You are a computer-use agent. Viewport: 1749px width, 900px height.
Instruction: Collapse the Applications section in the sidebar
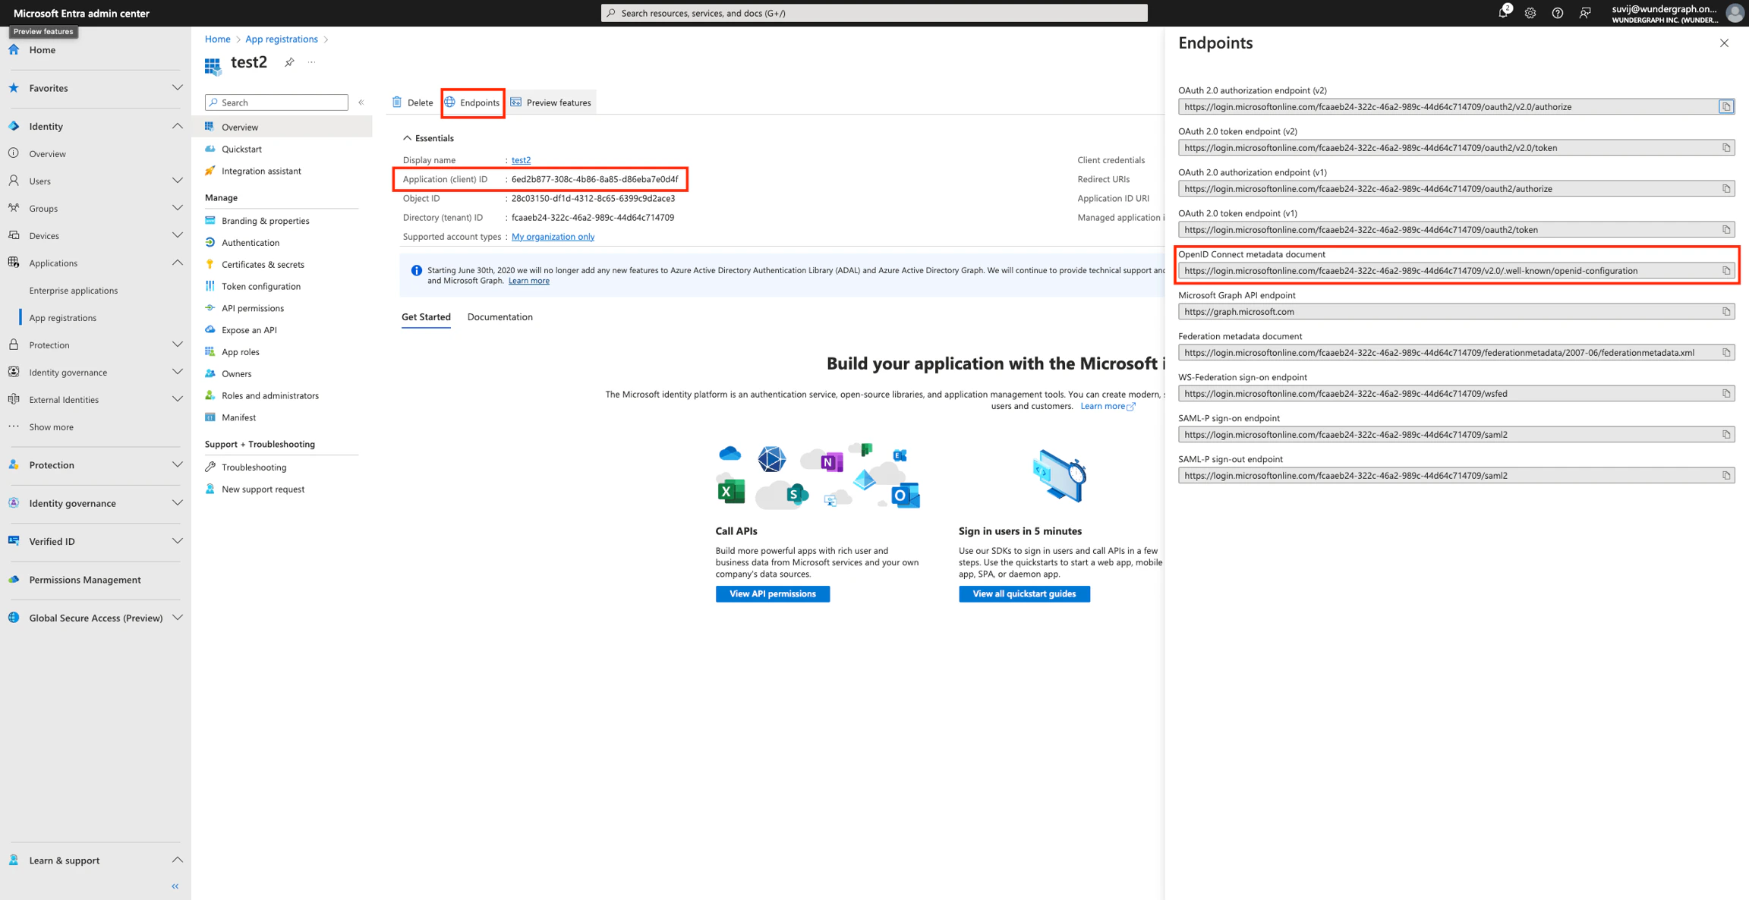pyautogui.click(x=178, y=263)
